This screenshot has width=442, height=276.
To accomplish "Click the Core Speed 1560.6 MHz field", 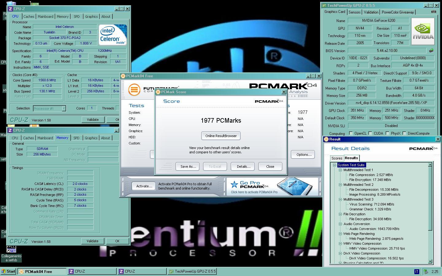I will tap(47, 80).
